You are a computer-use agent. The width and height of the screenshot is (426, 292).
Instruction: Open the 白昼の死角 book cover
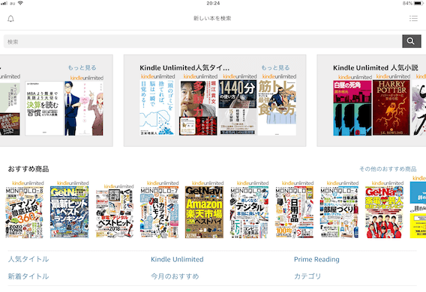tap(352, 108)
